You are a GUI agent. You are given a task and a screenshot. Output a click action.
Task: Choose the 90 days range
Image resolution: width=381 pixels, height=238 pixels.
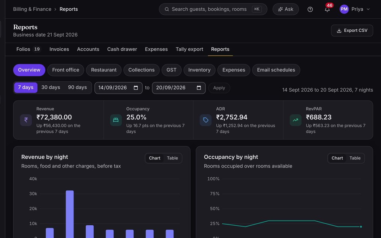coord(77,87)
